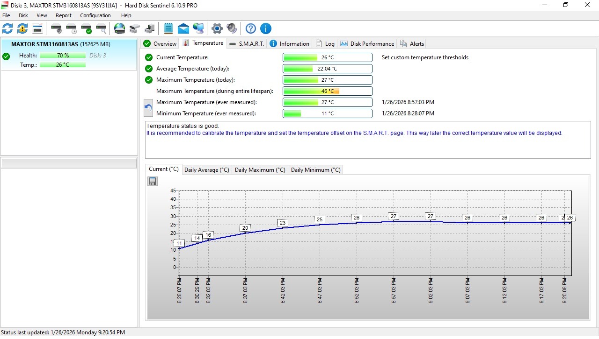
Task: Select the Daily Average (°C) graph tab
Action: point(206,170)
